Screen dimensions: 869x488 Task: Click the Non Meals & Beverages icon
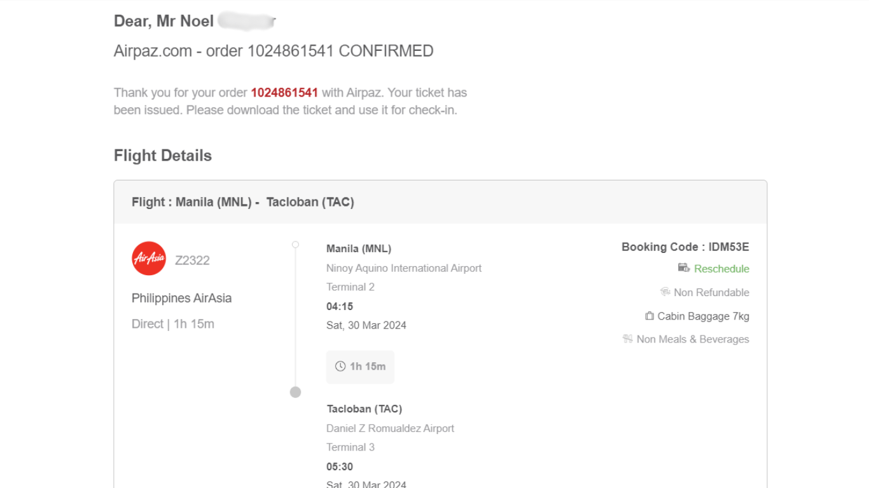[628, 339]
